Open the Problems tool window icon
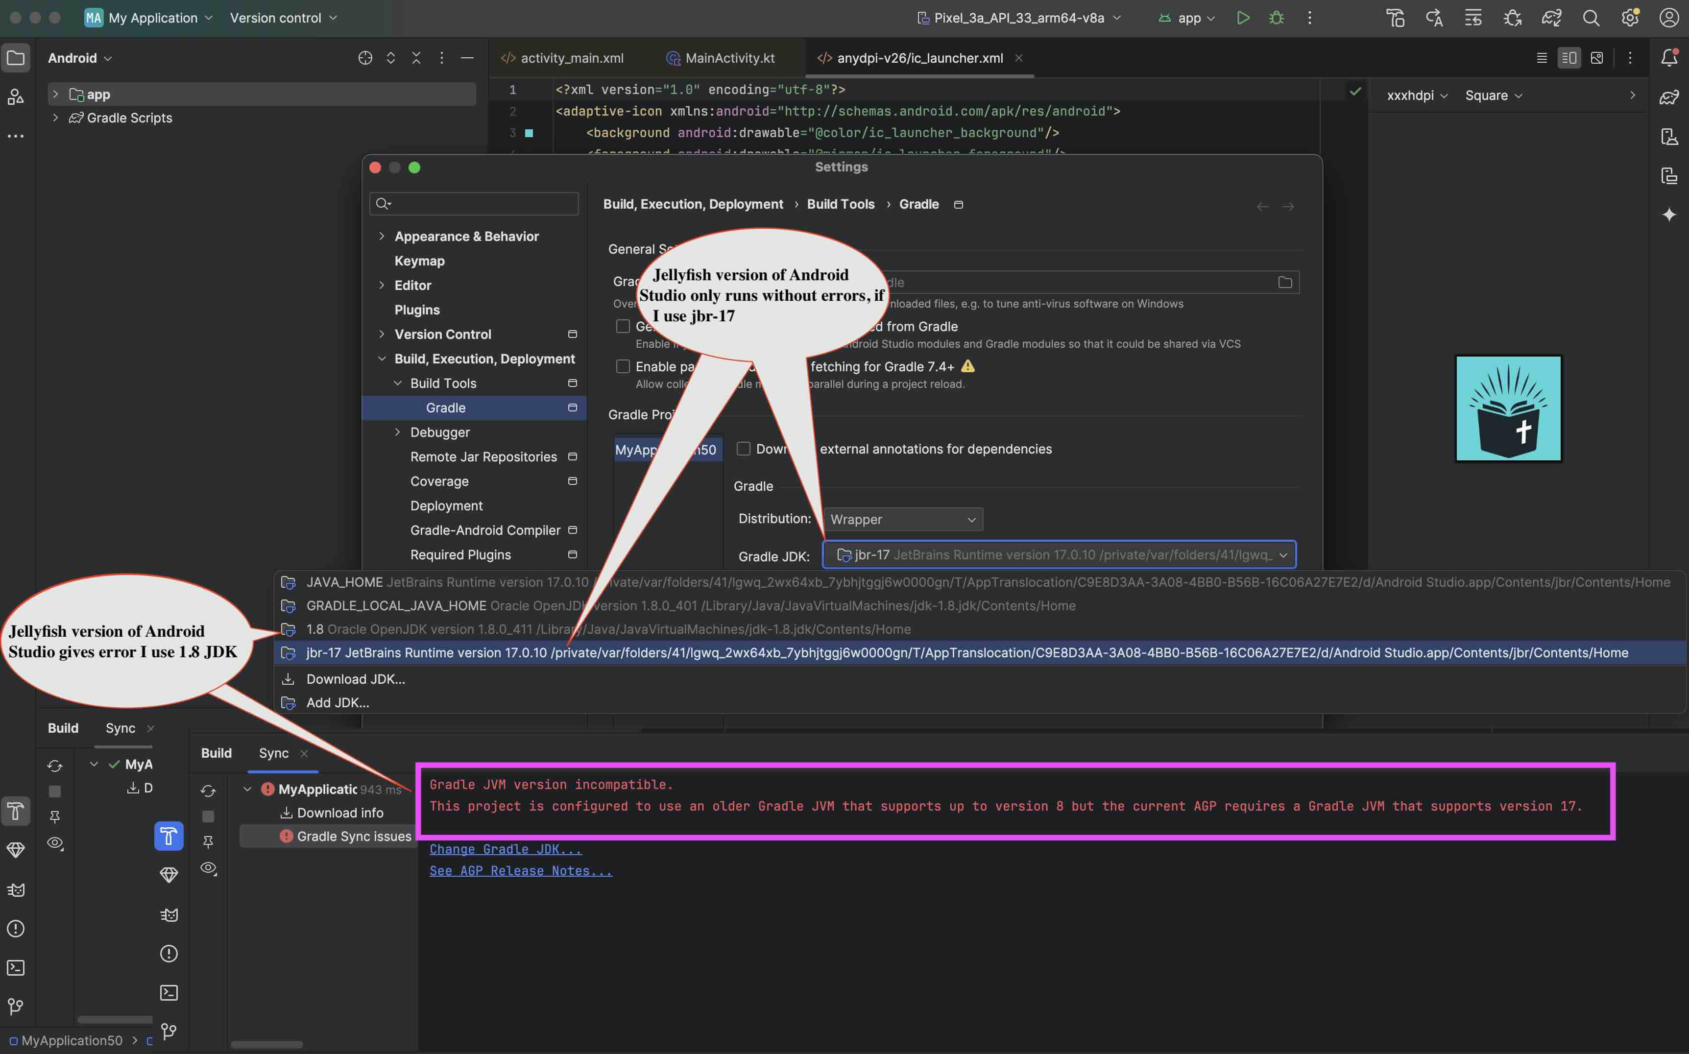1689x1054 pixels. (15, 929)
